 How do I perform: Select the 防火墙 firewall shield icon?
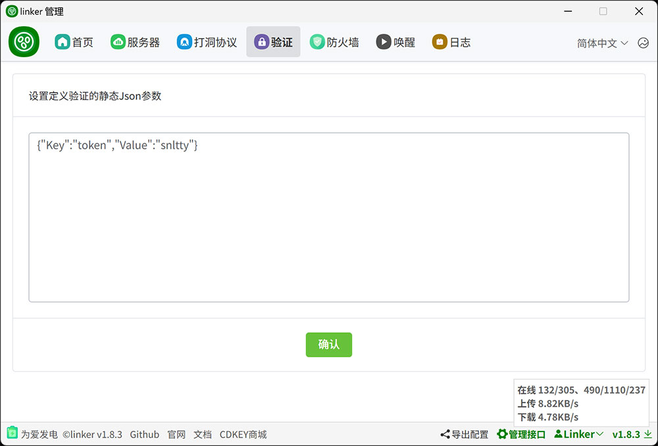pyautogui.click(x=317, y=42)
